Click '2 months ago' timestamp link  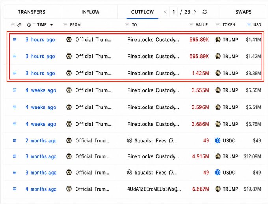click(x=41, y=141)
